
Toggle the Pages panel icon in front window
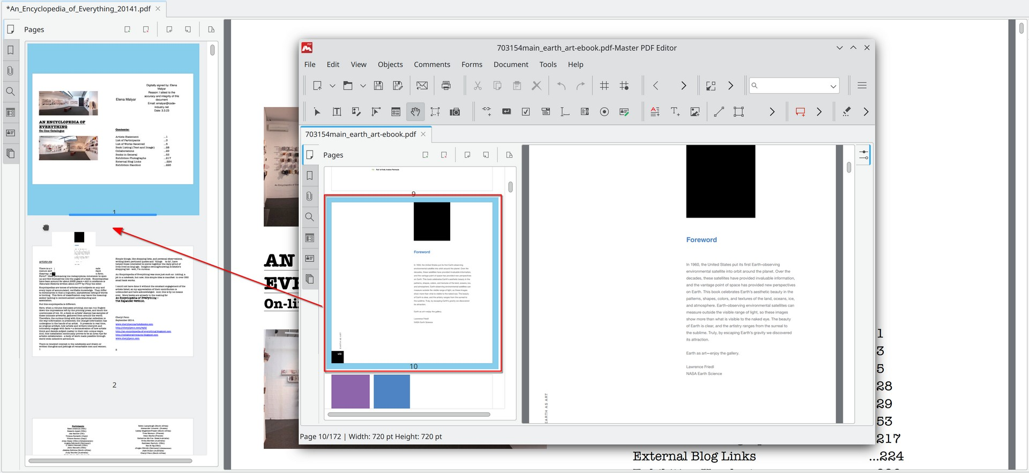pyautogui.click(x=310, y=155)
